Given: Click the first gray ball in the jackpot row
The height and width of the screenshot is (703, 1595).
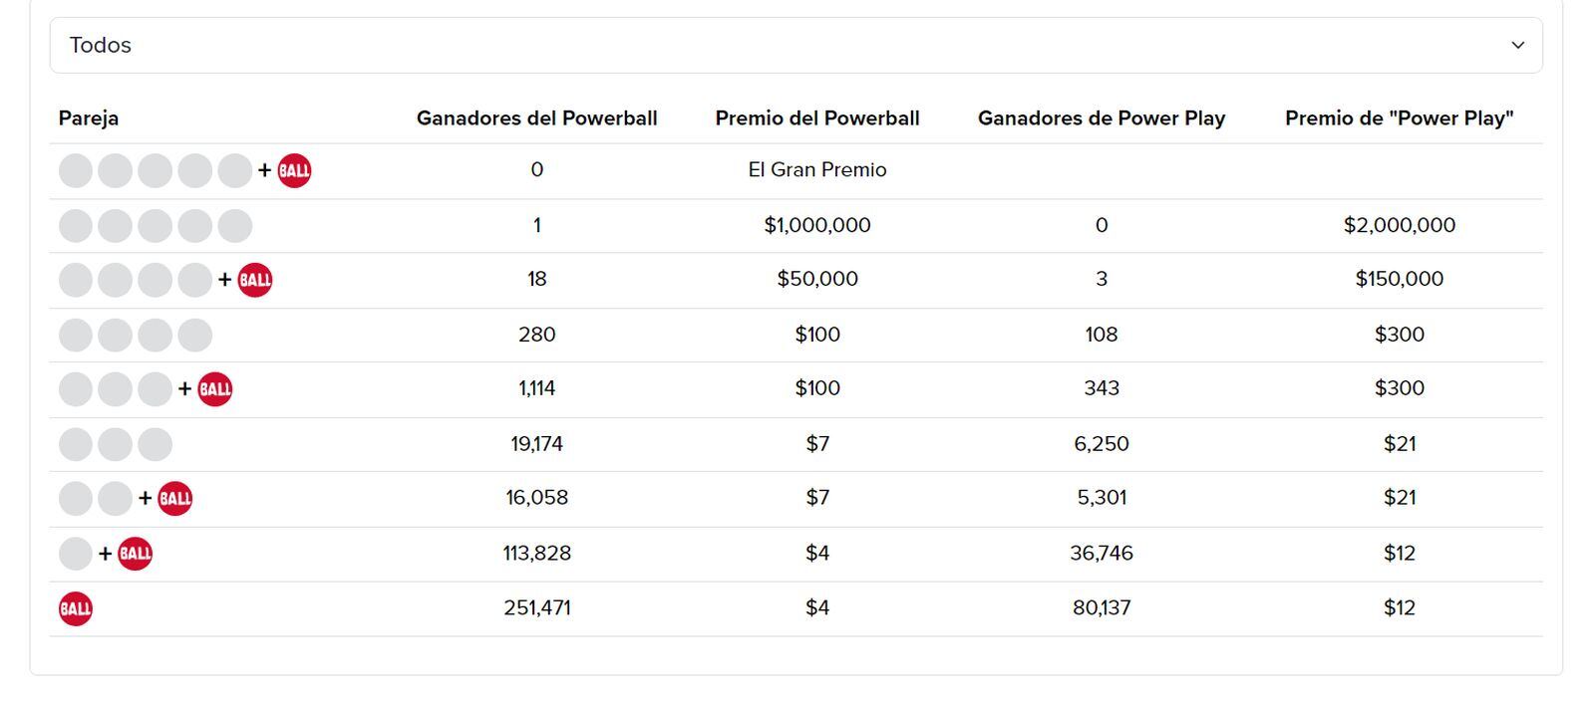Looking at the screenshot, I should [76, 170].
